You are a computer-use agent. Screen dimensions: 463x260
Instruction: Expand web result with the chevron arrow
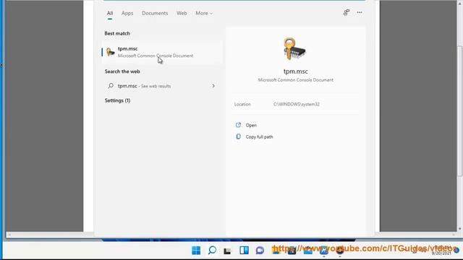point(213,86)
